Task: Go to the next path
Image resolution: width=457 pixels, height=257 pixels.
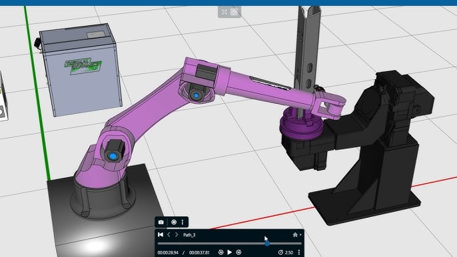Action: [x=177, y=234]
